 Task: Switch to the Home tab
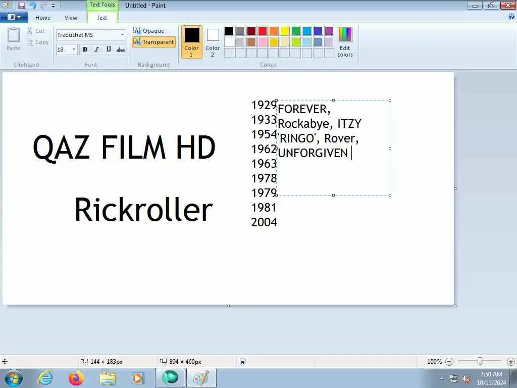pos(43,18)
